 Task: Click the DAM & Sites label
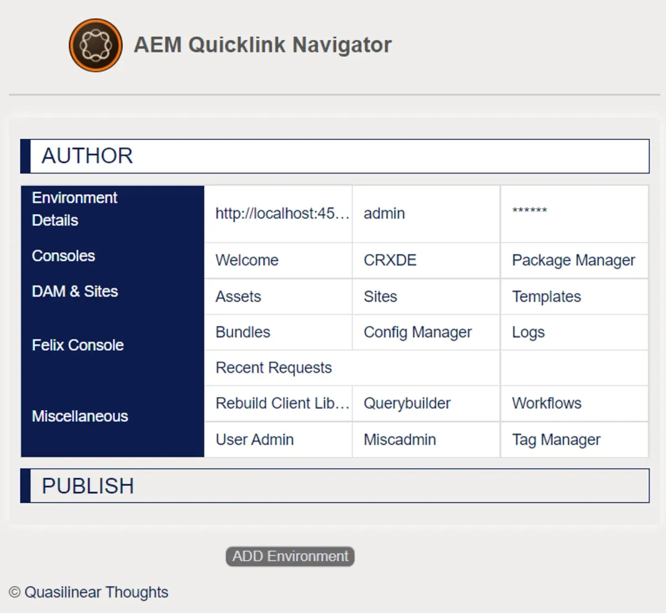(x=75, y=292)
